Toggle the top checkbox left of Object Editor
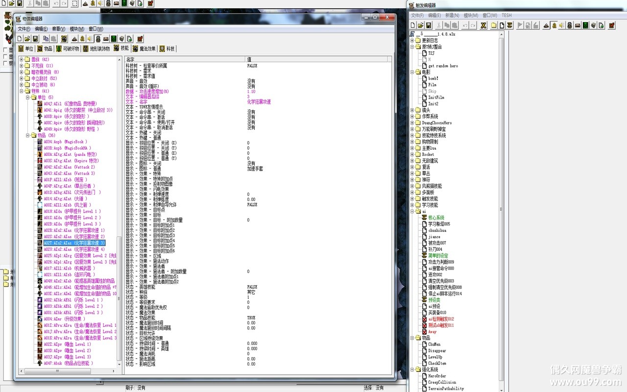627x392 pixels. coord(5,50)
